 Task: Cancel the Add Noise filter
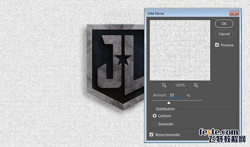pyautogui.click(x=224, y=34)
